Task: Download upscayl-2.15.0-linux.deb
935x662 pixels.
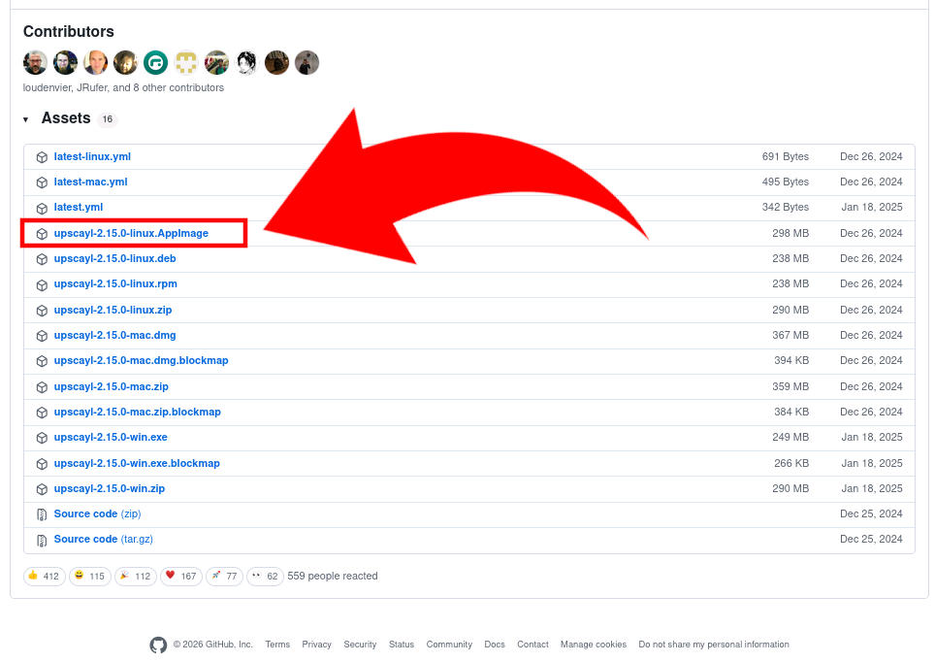Action: tap(115, 259)
